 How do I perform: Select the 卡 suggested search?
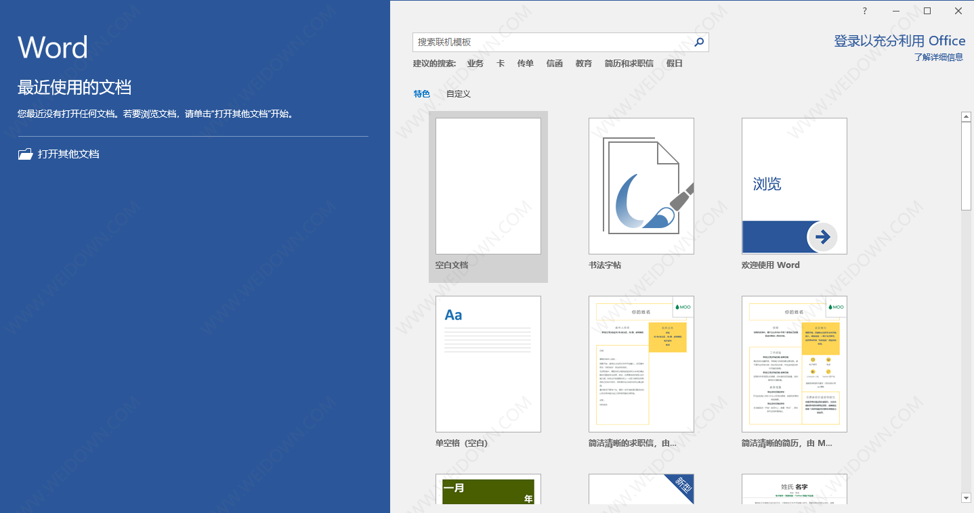coord(501,64)
